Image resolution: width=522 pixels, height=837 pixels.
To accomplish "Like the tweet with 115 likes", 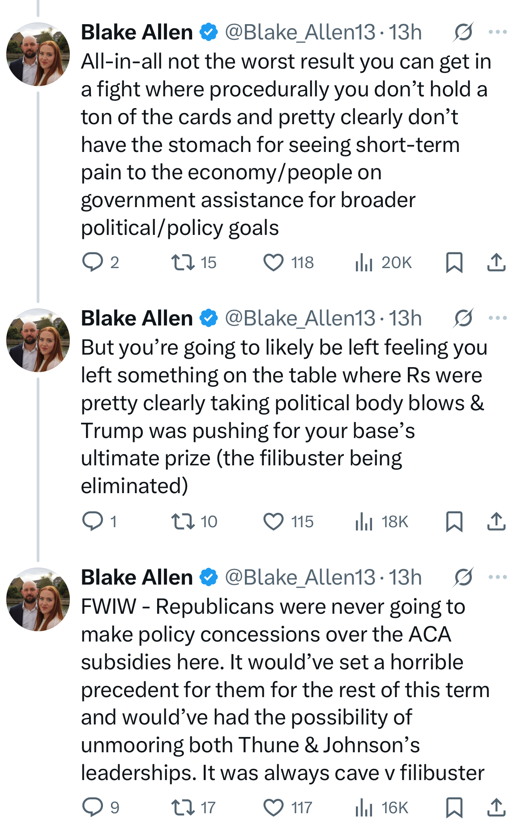I will 273,521.
